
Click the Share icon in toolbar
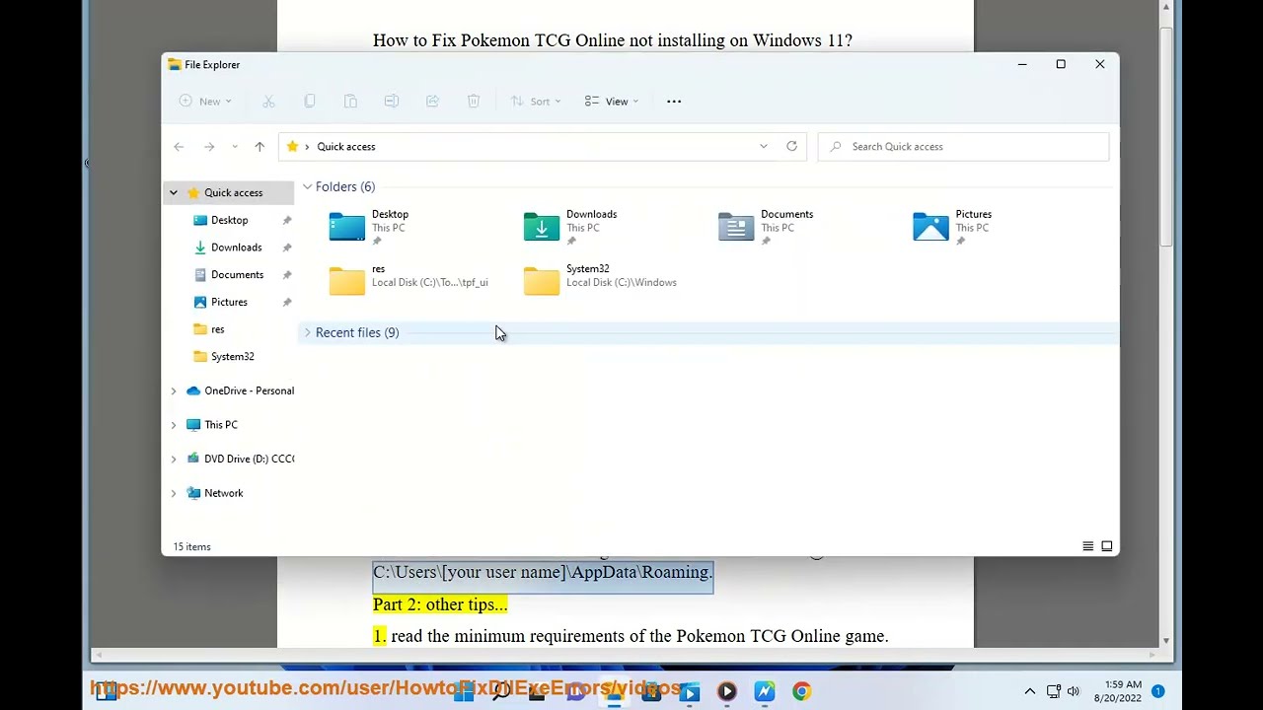point(432,102)
